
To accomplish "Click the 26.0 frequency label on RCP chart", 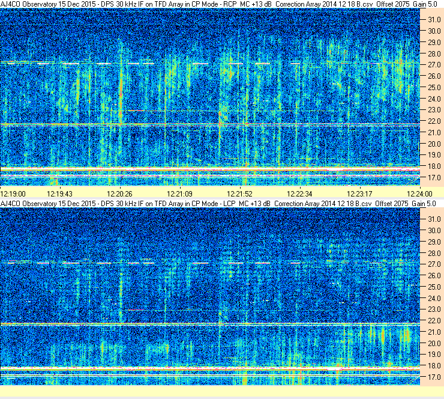I will click(x=434, y=76).
